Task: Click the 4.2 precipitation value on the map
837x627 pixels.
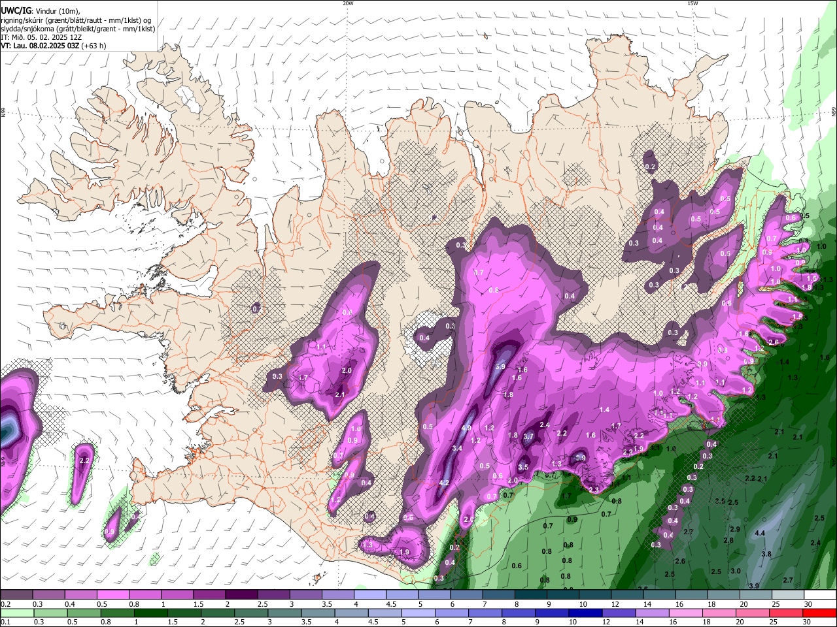Action: (444, 483)
